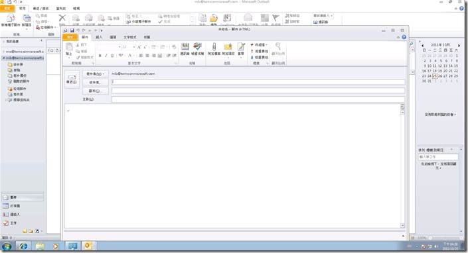Open Help question mark icon
The height and width of the screenshot is (253, 468).
(404, 37)
